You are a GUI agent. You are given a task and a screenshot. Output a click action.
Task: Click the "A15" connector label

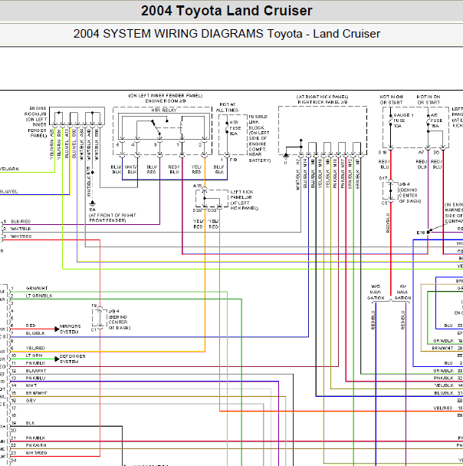(197, 186)
